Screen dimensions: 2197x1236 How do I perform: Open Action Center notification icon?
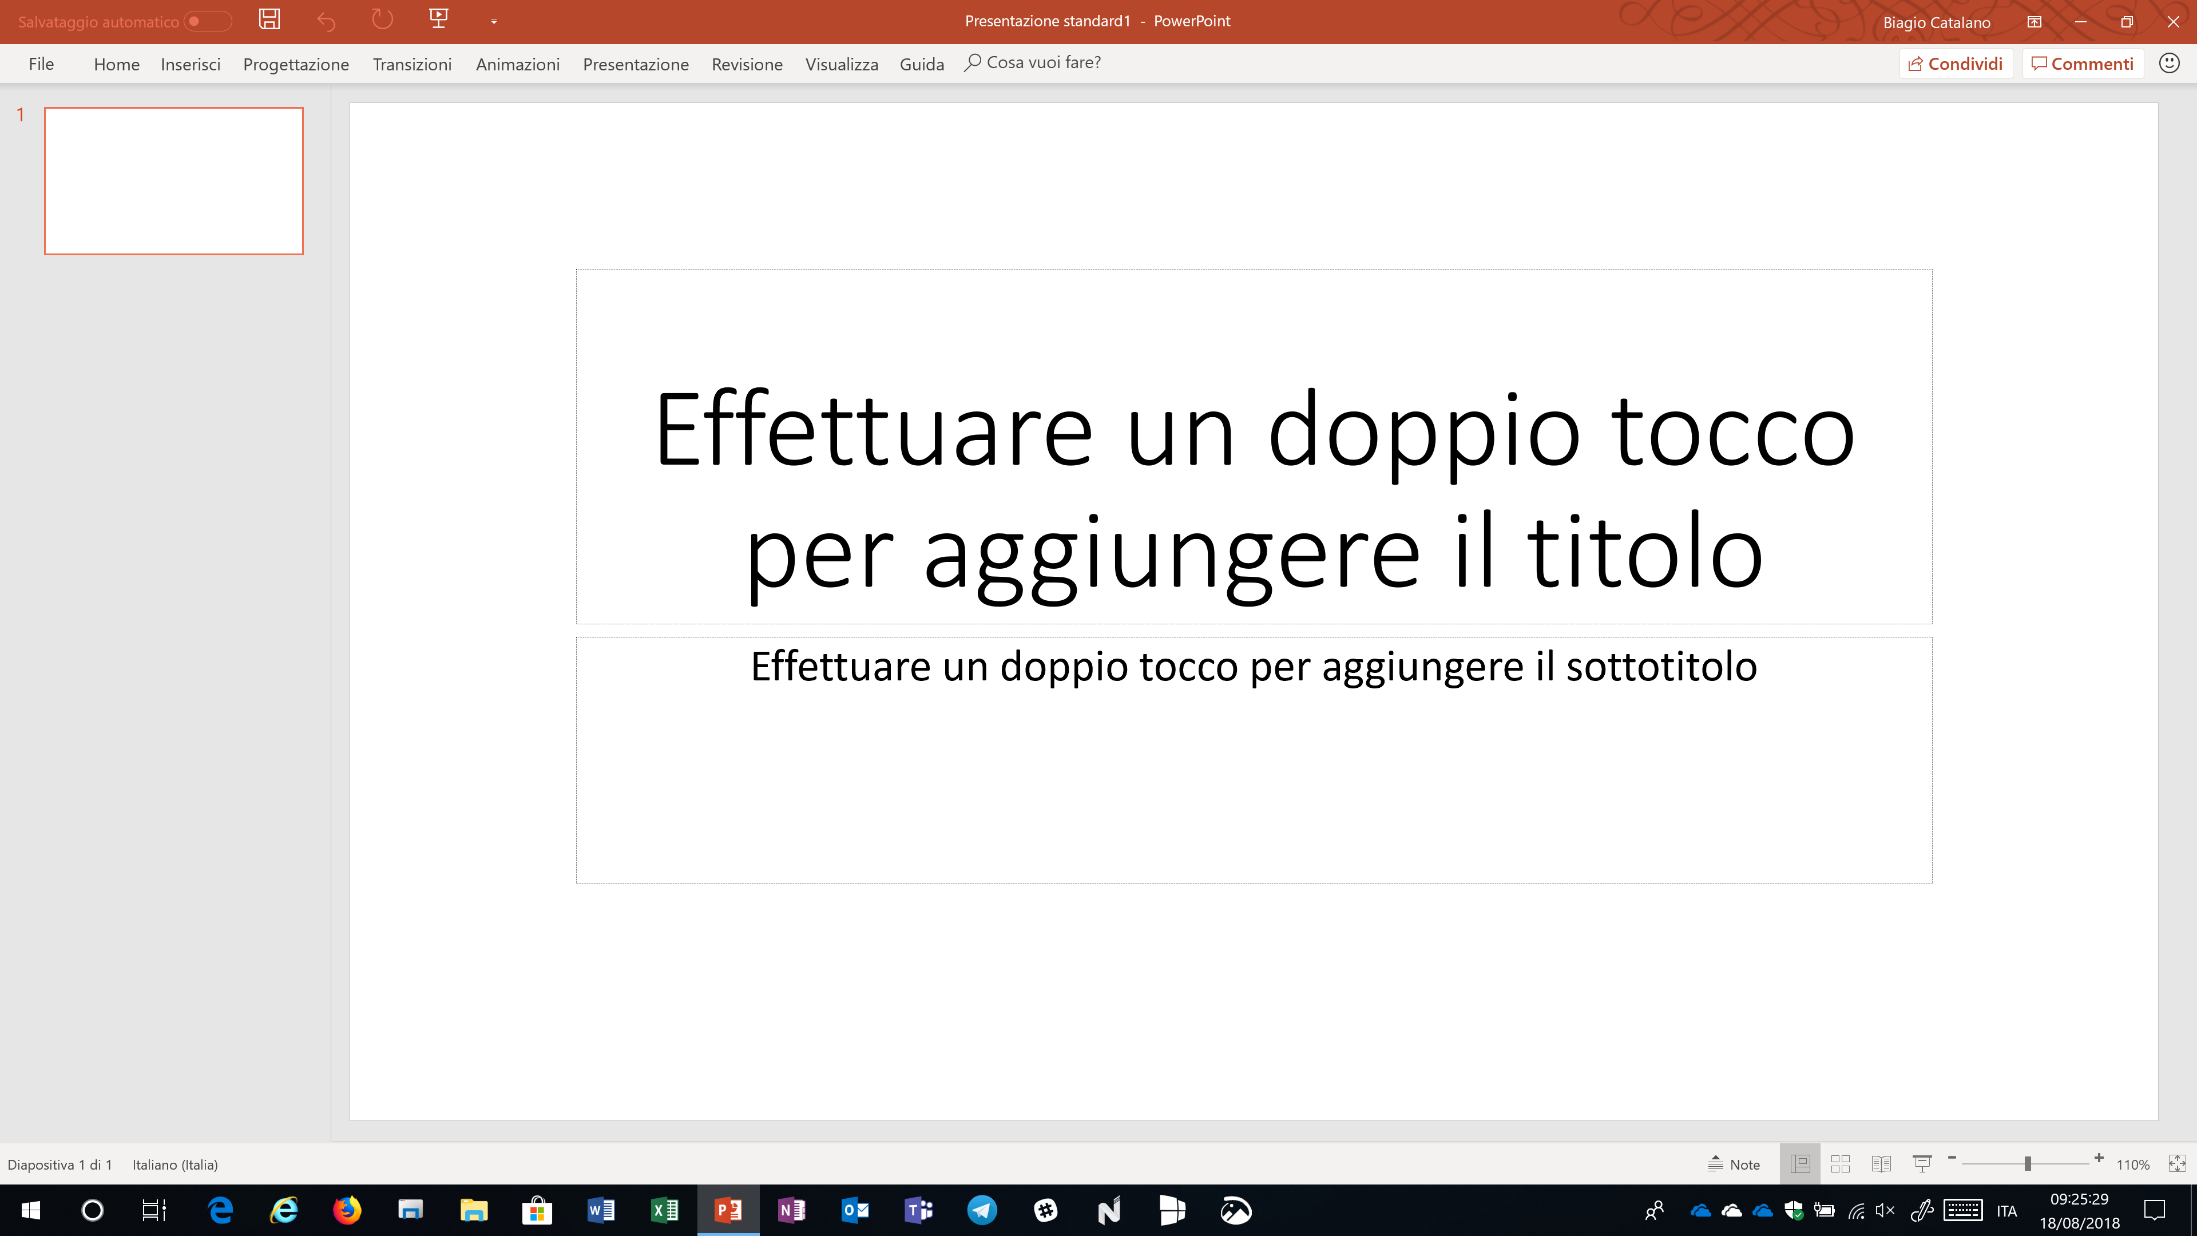pyautogui.click(x=2155, y=1210)
